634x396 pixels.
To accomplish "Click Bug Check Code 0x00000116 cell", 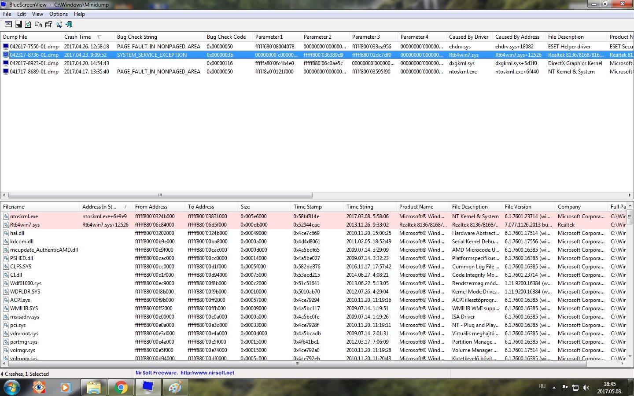I will pos(220,63).
